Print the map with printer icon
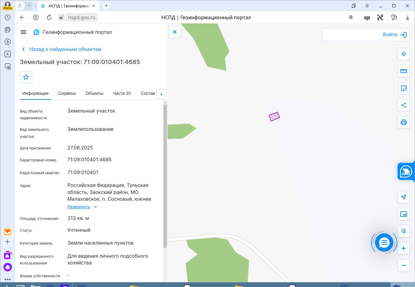415x287 pixels. point(403,123)
